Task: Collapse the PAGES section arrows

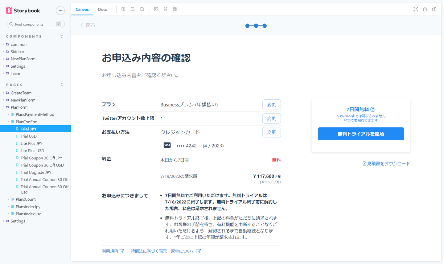Action: coord(62,85)
